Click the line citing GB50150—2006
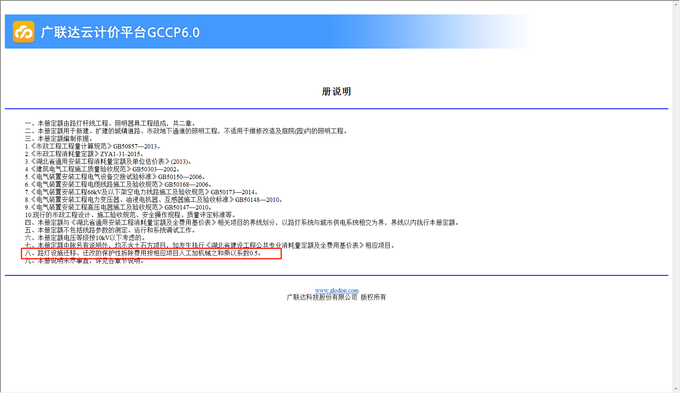 tap(116, 177)
